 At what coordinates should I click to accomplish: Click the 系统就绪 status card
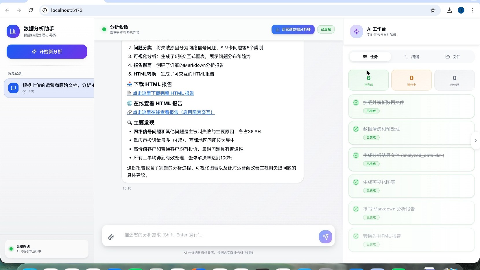[47, 249]
